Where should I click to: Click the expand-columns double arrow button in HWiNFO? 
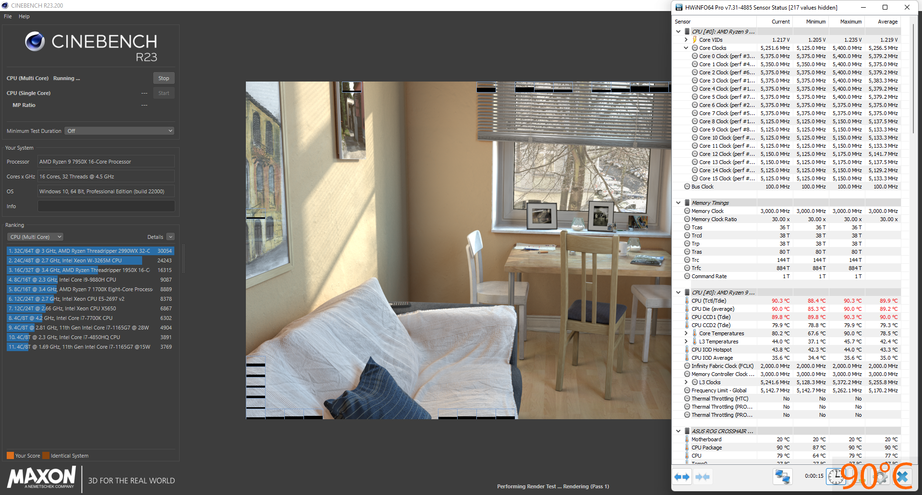[x=682, y=477]
